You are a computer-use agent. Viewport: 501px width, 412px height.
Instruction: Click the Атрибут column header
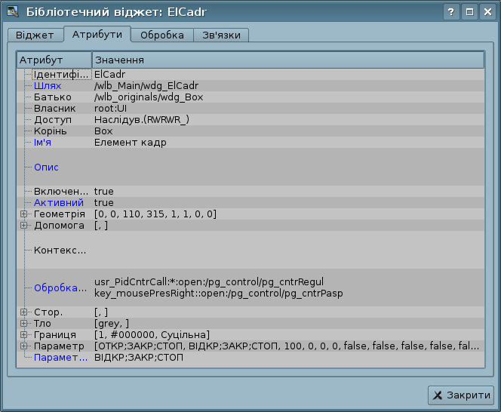click(x=54, y=60)
